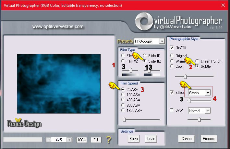
Task: Click the virtualPhotographer swirl logo
Action: click(144, 21)
